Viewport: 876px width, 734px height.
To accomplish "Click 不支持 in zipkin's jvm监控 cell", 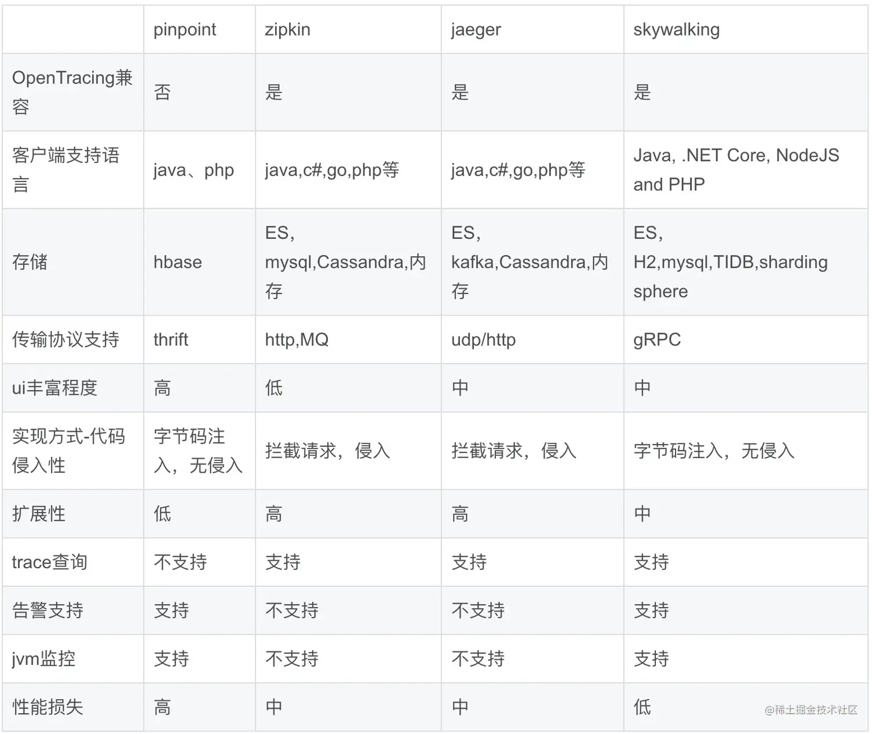I will (x=291, y=659).
